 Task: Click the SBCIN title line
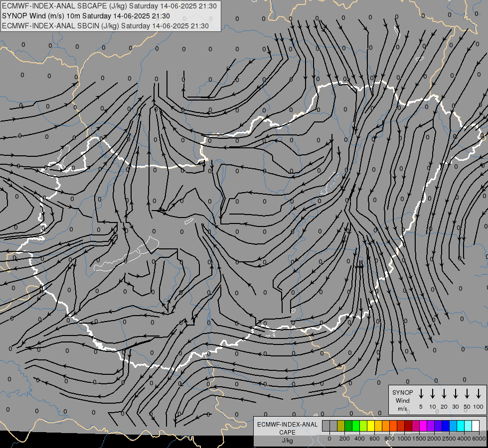coord(105,26)
